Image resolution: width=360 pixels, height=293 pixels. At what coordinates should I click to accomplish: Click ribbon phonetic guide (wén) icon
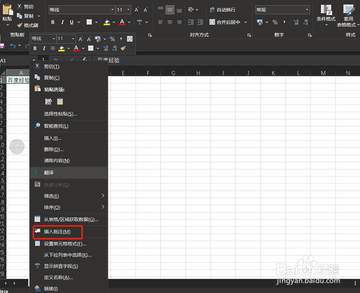[140, 22]
